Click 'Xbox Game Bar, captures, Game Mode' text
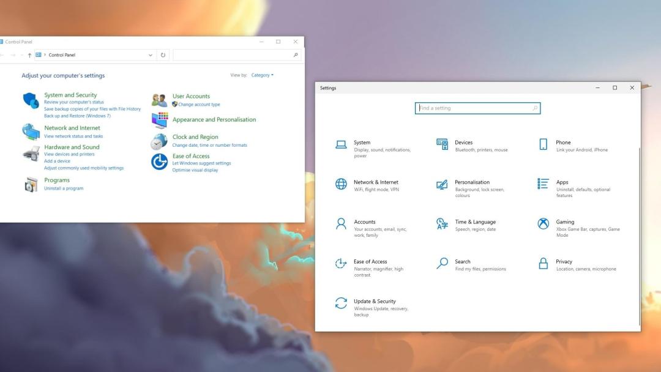661x372 pixels. click(588, 232)
